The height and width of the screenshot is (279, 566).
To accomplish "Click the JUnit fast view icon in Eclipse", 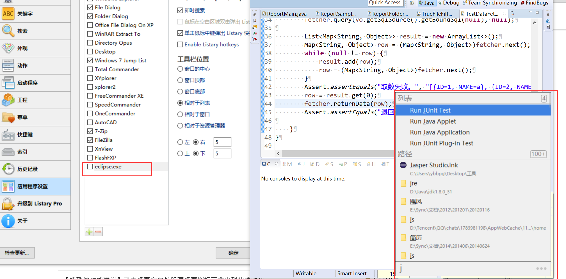I will click(x=255, y=33).
